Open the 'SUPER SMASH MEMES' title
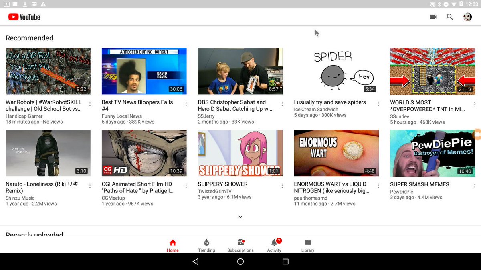 click(420, 184)
